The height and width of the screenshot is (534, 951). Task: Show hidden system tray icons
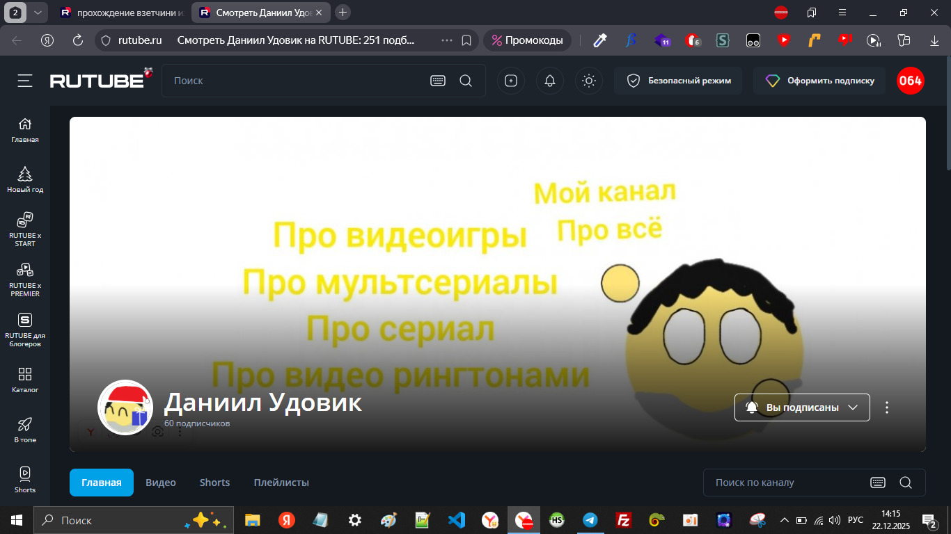[x=784, y=520]
